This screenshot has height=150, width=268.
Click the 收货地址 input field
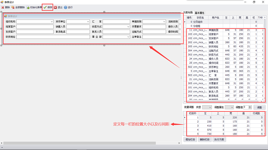click(x=53, y=37)
